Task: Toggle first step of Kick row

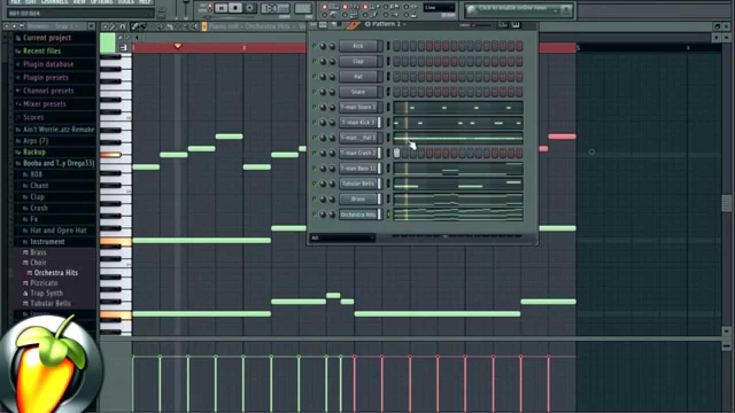Action: pyautogui.click(x=397, y=46)
